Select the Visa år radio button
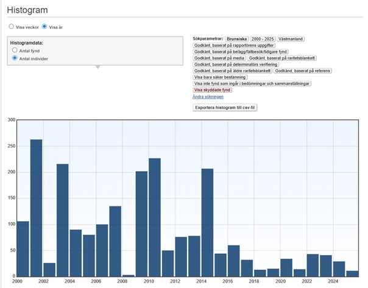The height and width of the screenshot is (288, 368). [x=44, y=27]
